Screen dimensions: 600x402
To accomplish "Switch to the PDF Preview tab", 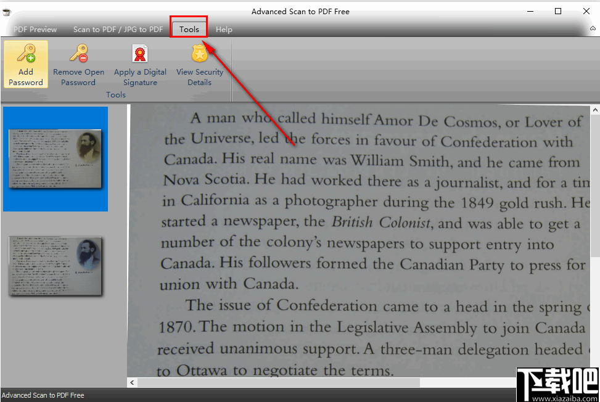I will tap(35, 29).
